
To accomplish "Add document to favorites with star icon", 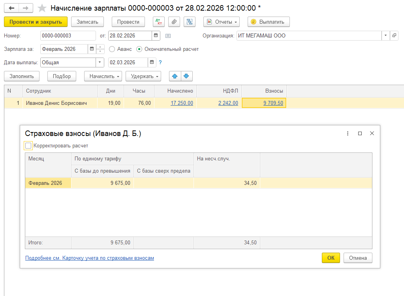I will 41,8.
